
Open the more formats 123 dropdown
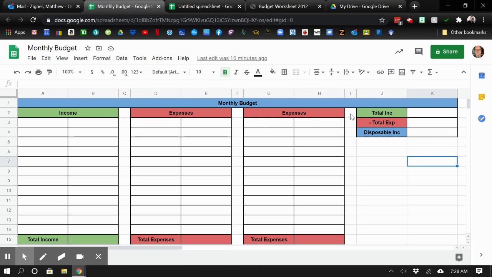(x=136, y=72)
